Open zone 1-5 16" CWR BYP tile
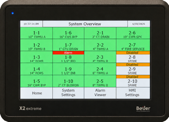Screen dimensions: 169x122 [x=36, y=81]
